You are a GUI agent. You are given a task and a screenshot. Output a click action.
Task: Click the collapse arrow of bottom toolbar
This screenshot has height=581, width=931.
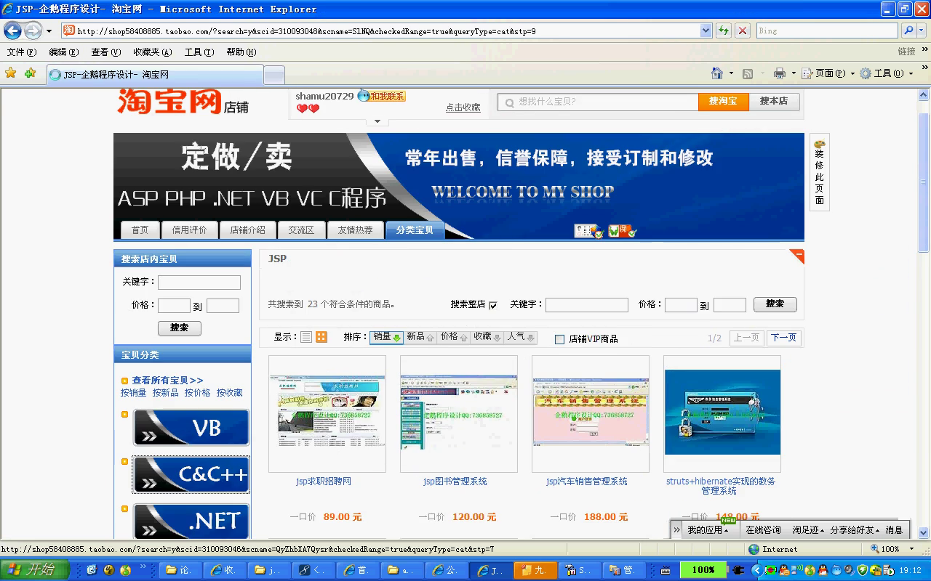pos(677,530)
